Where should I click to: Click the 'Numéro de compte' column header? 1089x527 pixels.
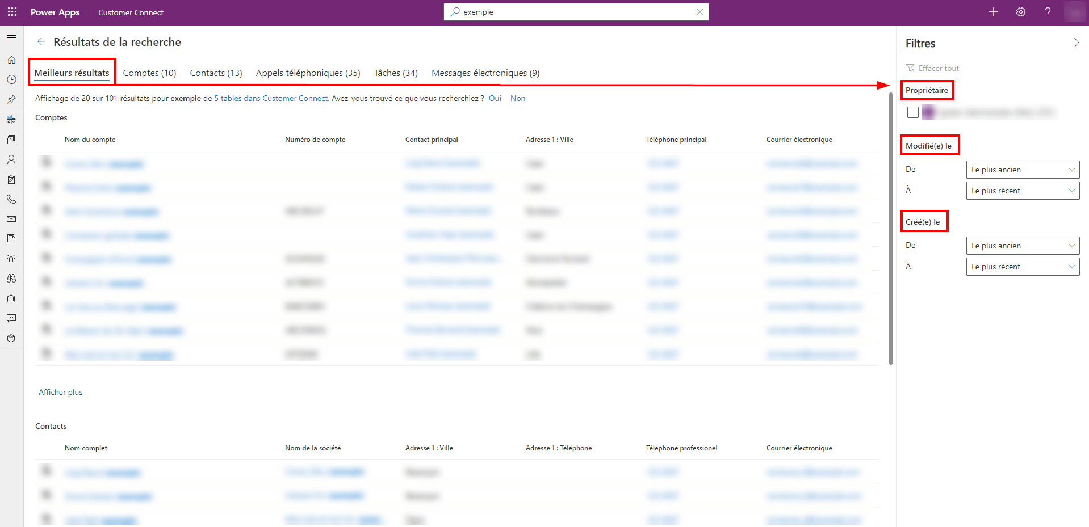(x=315, y=140)
